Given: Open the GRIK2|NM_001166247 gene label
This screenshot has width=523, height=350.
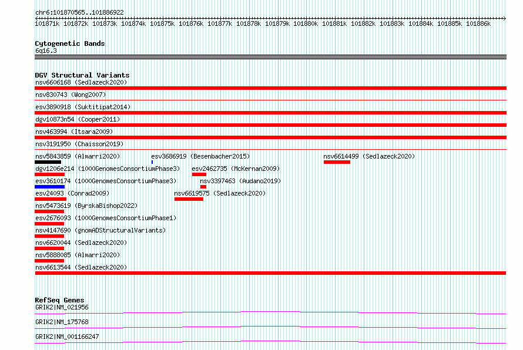Looking at the screenshot, I should coord(67,336).
